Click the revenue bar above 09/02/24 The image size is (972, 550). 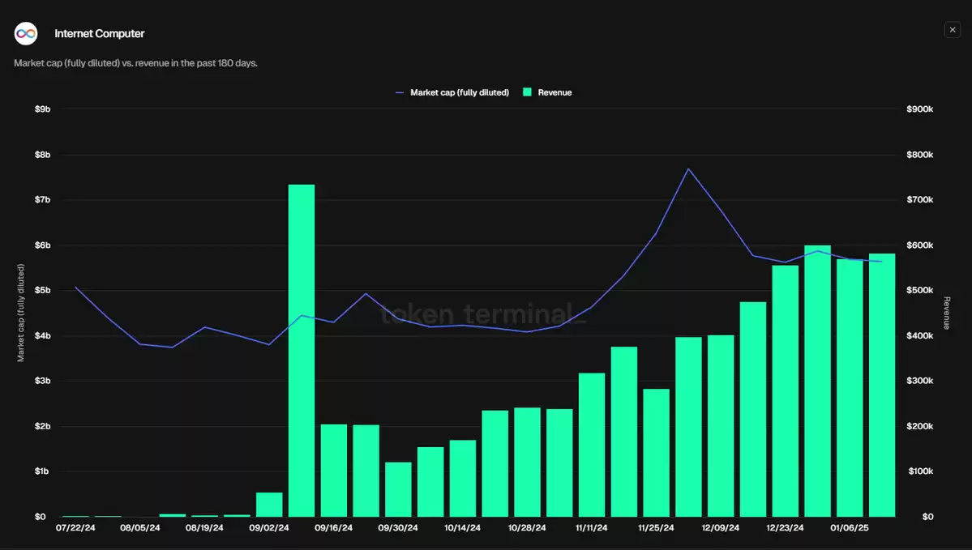coord(269,505)
